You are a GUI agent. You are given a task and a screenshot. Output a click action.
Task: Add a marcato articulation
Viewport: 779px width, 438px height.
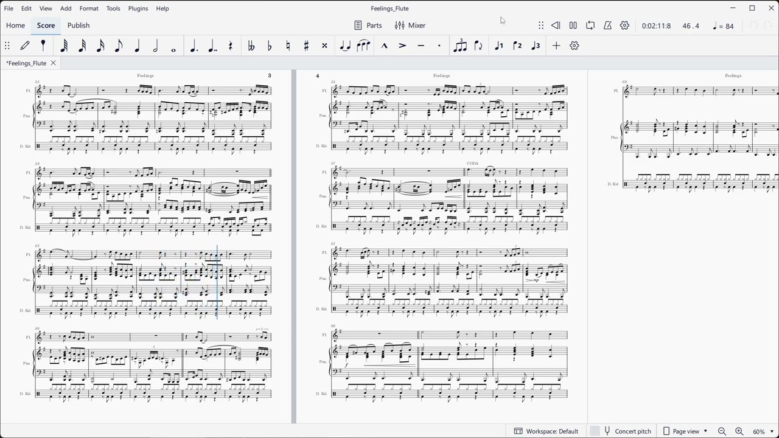pos(384,46)
